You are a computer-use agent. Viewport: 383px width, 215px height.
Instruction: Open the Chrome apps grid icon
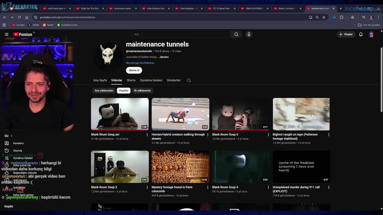click(4, 25)
